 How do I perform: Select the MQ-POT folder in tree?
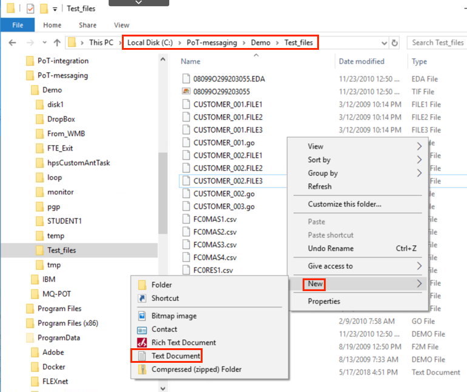tap(56, 294)
